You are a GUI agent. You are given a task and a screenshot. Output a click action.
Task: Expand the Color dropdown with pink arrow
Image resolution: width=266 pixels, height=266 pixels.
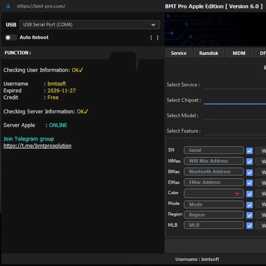click(x=214, y=194)
